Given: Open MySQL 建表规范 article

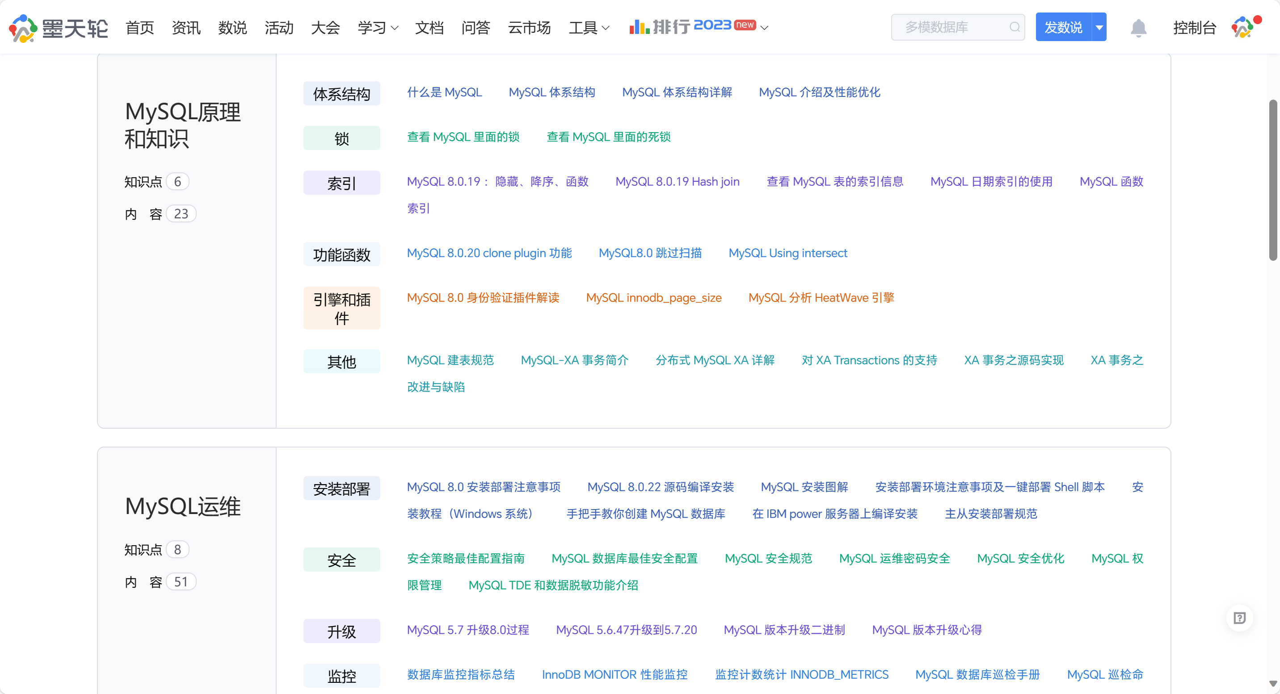Looking at the screenshot, I should [x=451, y=360].
